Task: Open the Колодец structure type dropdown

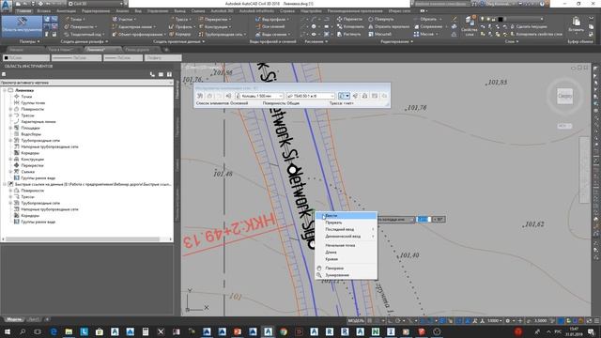Action: pos(259,96)
